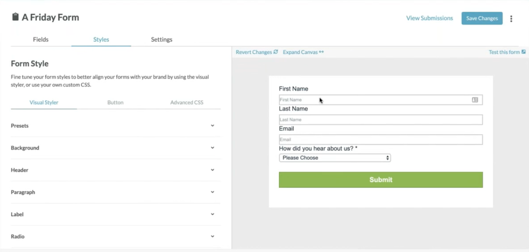Screen dimensions: 529x252
Task: Expand the Header style section
Action: coord(212,170)
